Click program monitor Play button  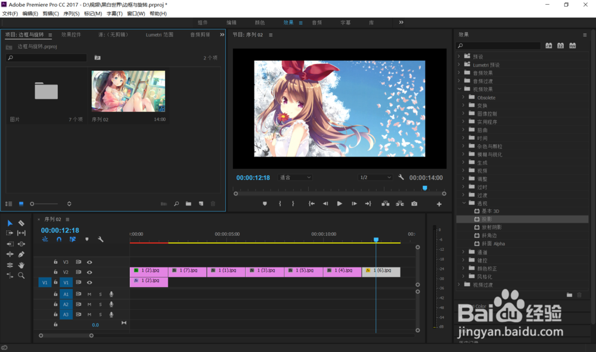pyautogui.click(x=340, y=204)
